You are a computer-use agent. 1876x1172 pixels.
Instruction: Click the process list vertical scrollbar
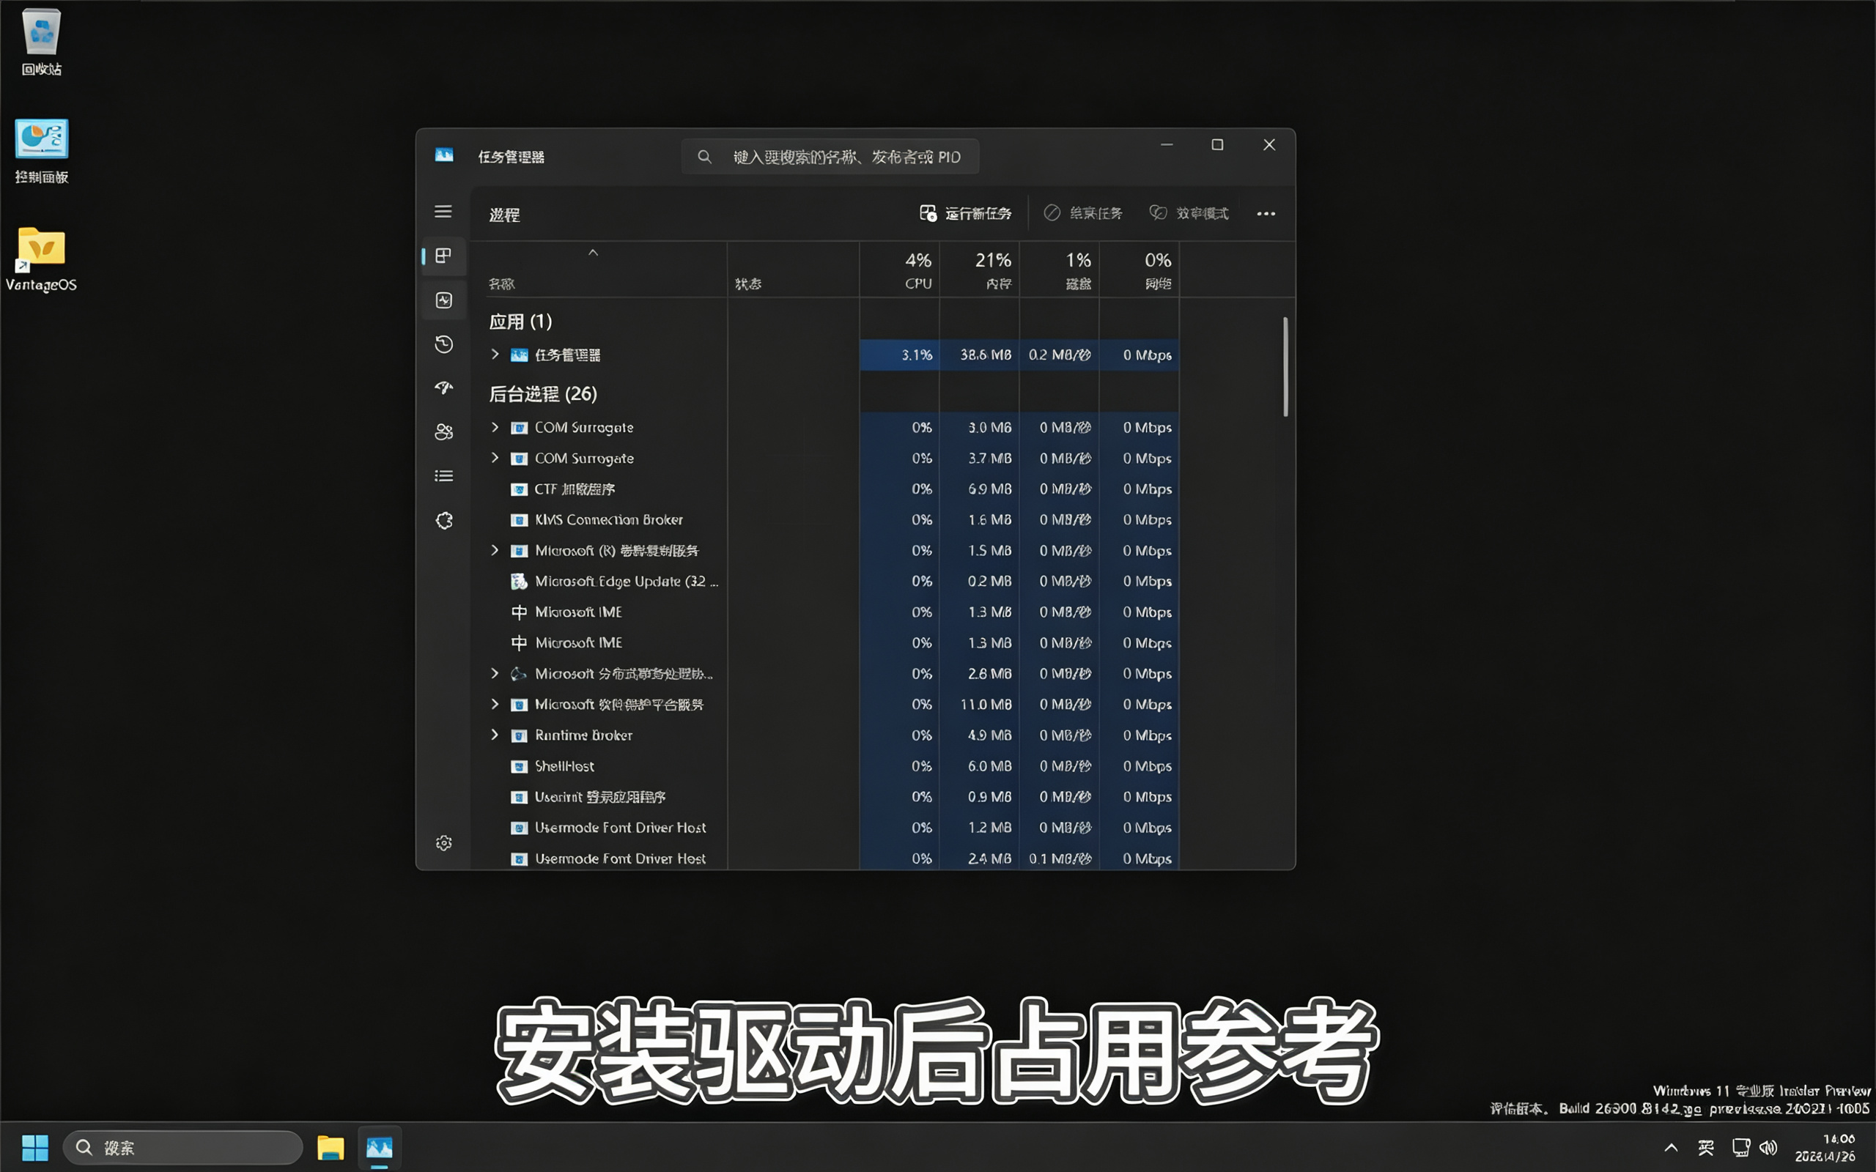[x=1285, y=366]
